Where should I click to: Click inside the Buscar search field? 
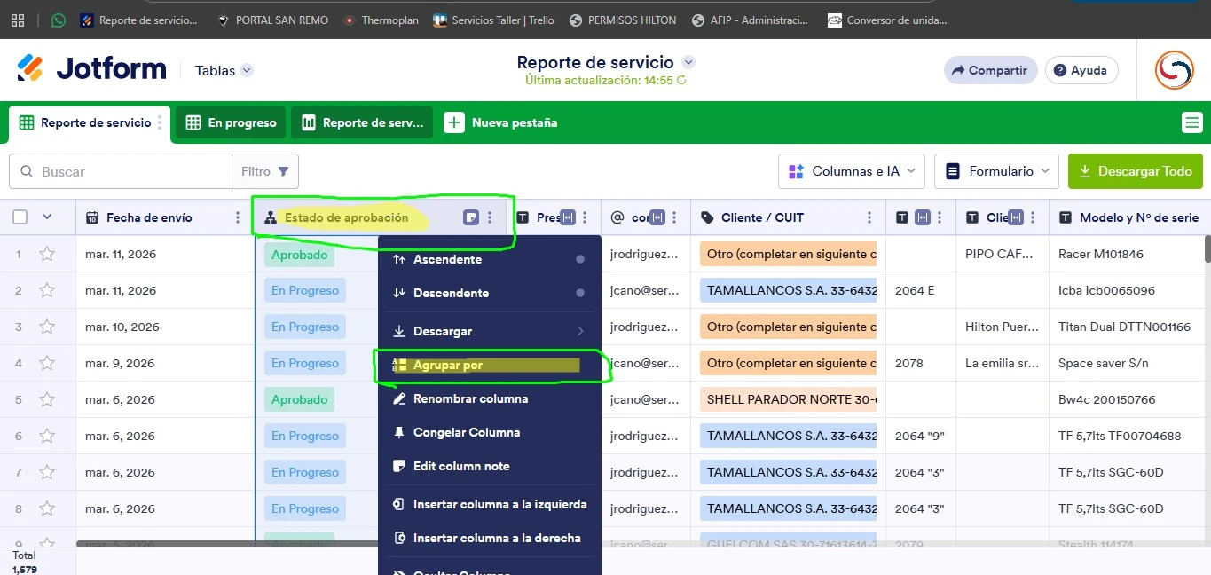120,170
